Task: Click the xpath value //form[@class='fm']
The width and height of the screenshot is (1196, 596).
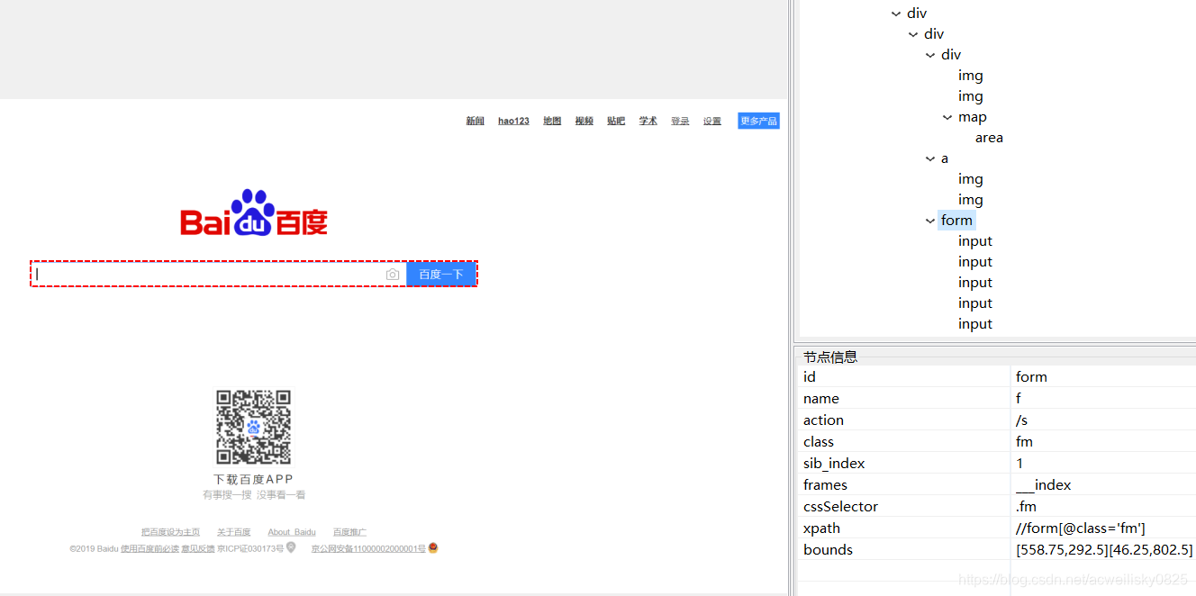Action: [1080, 528]
